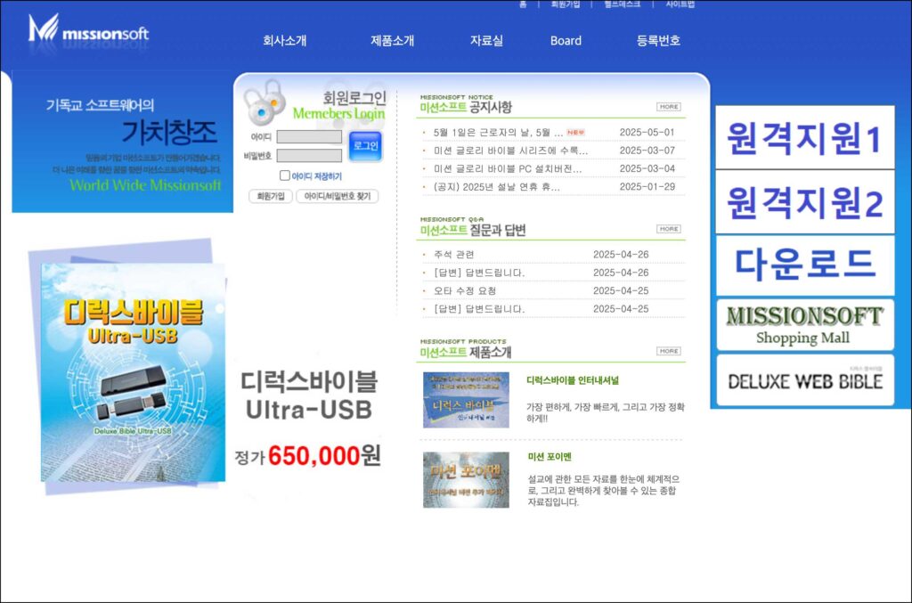The width and height of the screenshot is (912, 603).
Task: Click the description '가장 편하게, 가장 빠르게, 그리고 가장 정확하게!!'
Action: (606, 412)
